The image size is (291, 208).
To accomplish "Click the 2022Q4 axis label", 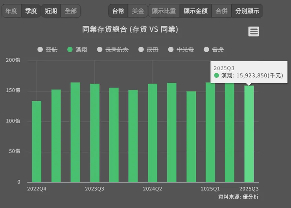I will pos(37,189).
